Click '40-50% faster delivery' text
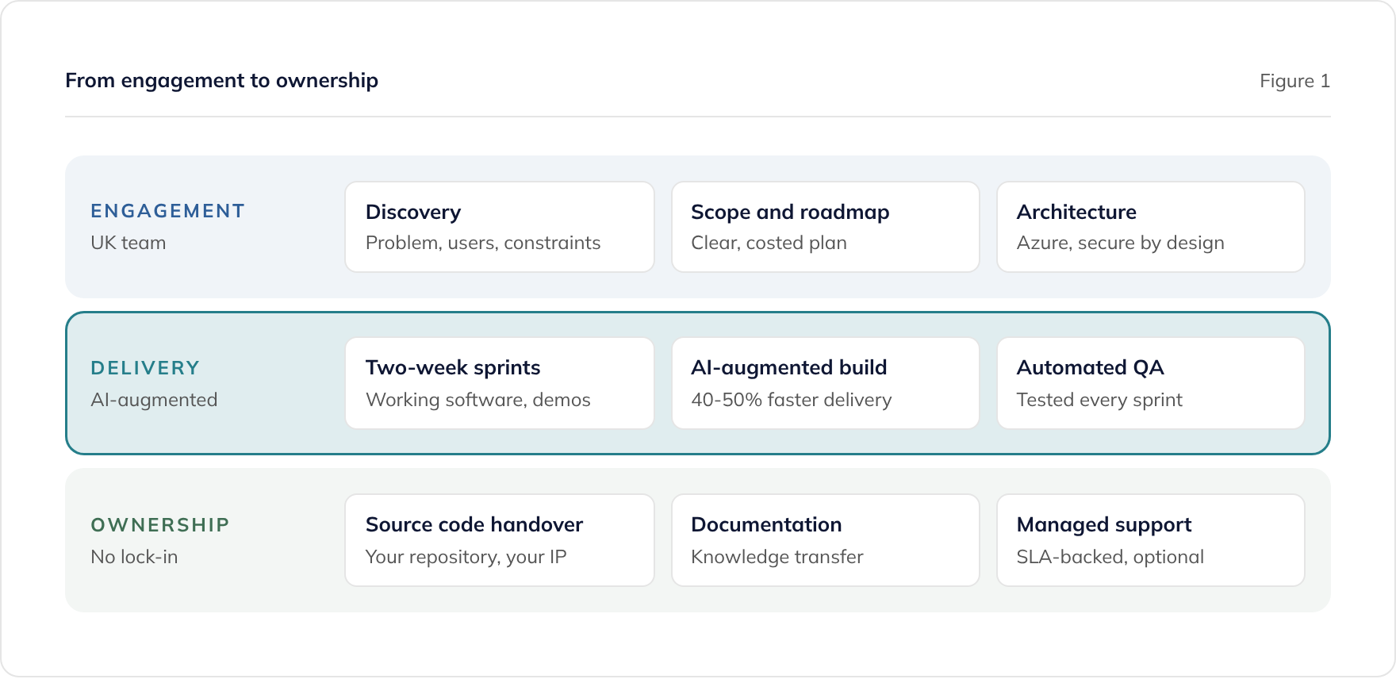The width and height of the screenshot is (1396, 679). (792, 400)
